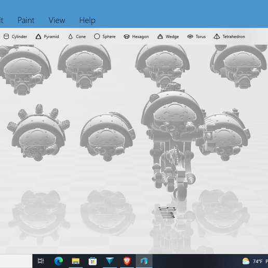This screenshot has width=268, height=268.
Task: Insert a Wedge shape
Action: [x=168, y=36]
